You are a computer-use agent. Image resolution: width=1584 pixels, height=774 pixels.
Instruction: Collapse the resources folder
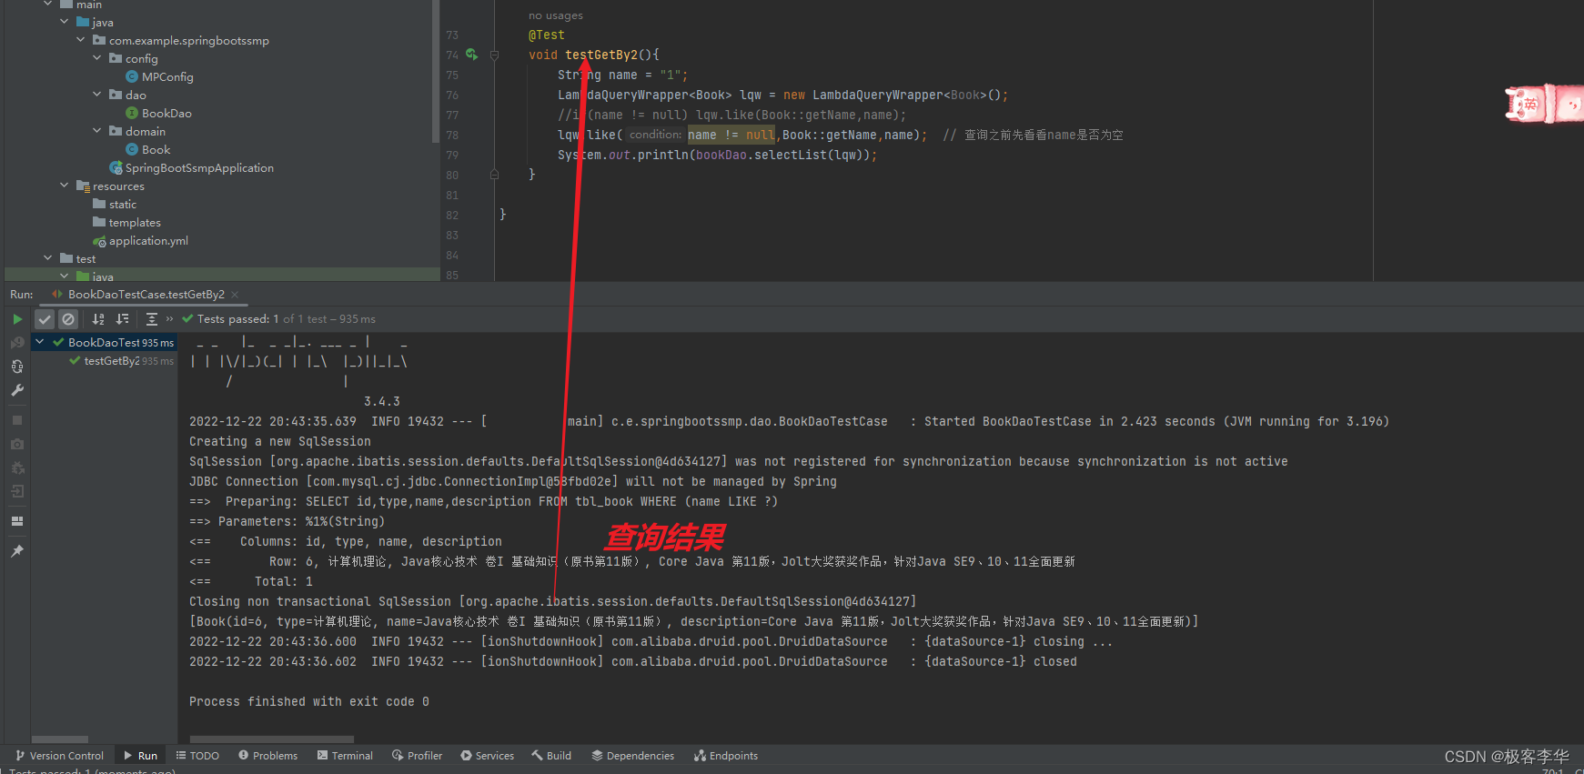click(x=64, y=186)
